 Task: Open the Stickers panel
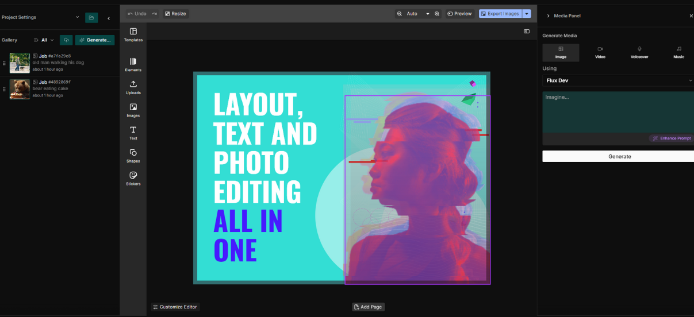click(133, 178)
